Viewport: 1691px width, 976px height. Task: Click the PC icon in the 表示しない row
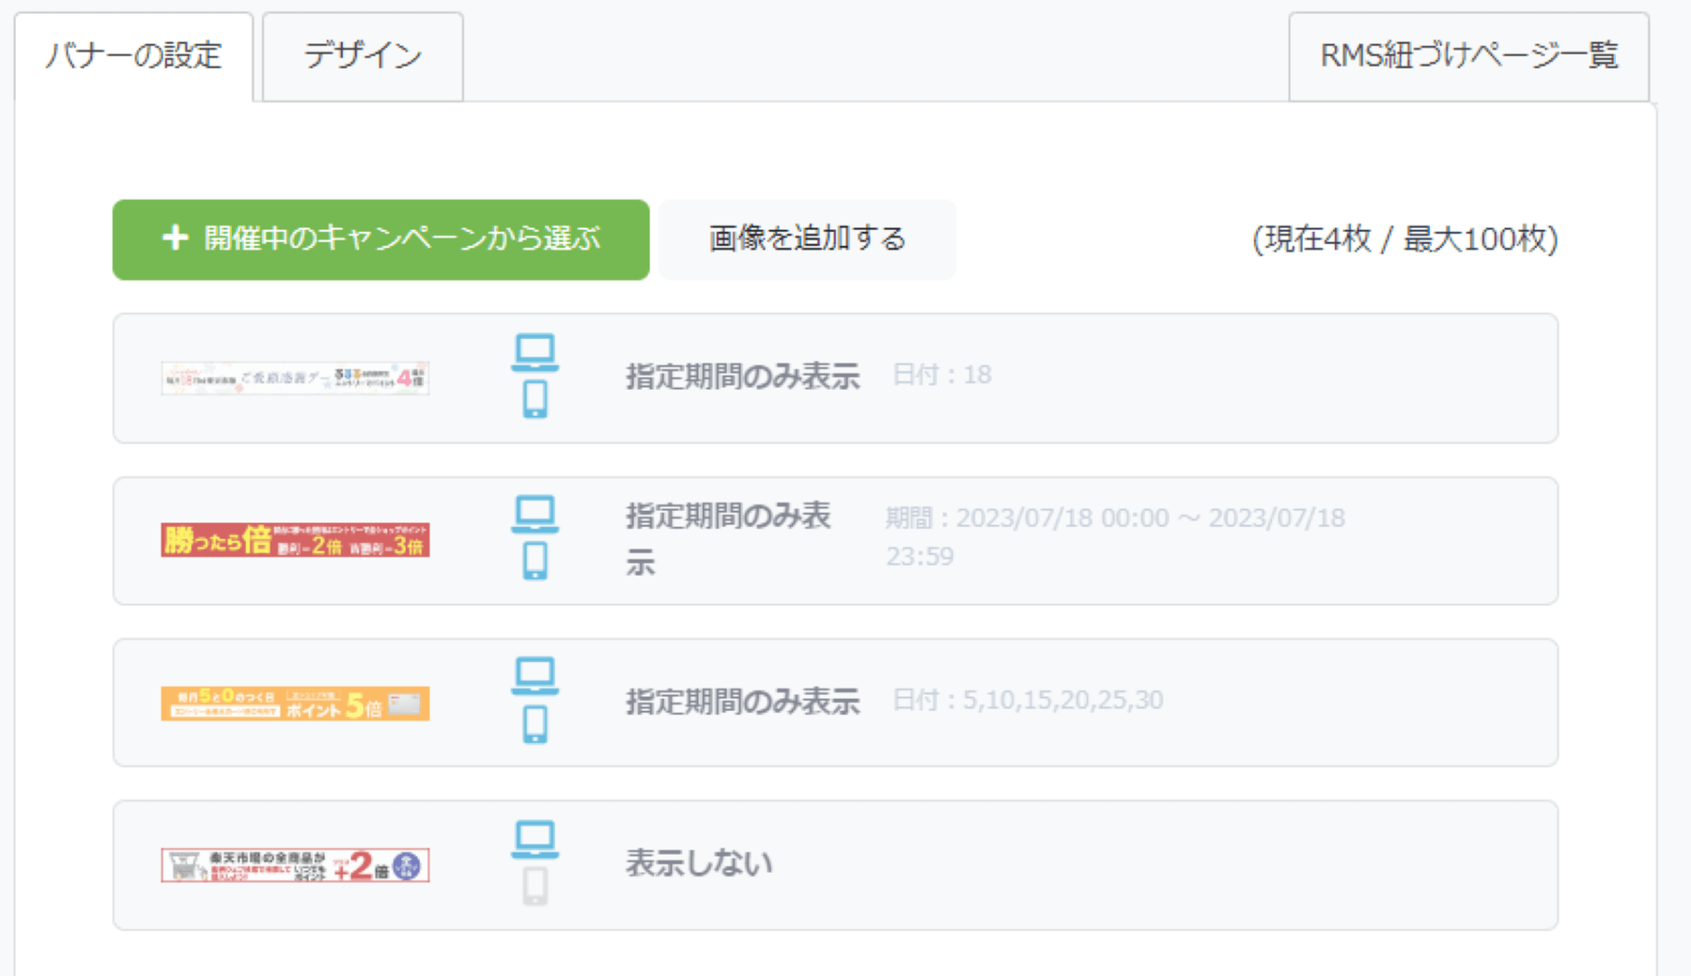click(x=535, y=840)
